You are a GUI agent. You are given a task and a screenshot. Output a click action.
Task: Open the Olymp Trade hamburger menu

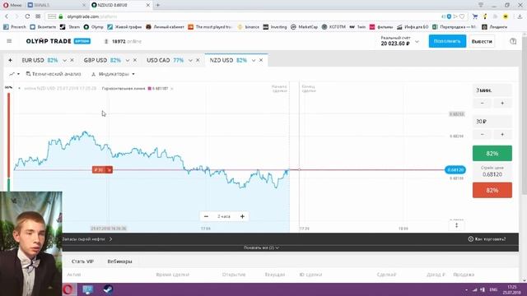(9, 41)
